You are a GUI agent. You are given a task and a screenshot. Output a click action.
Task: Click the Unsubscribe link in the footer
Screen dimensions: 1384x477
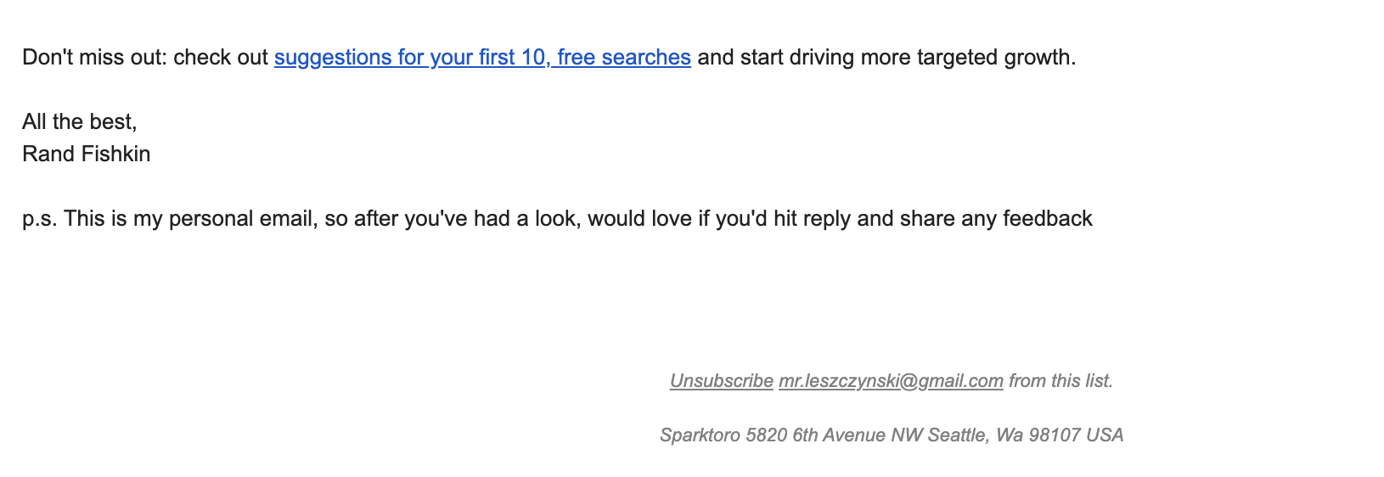pos(721,381)
